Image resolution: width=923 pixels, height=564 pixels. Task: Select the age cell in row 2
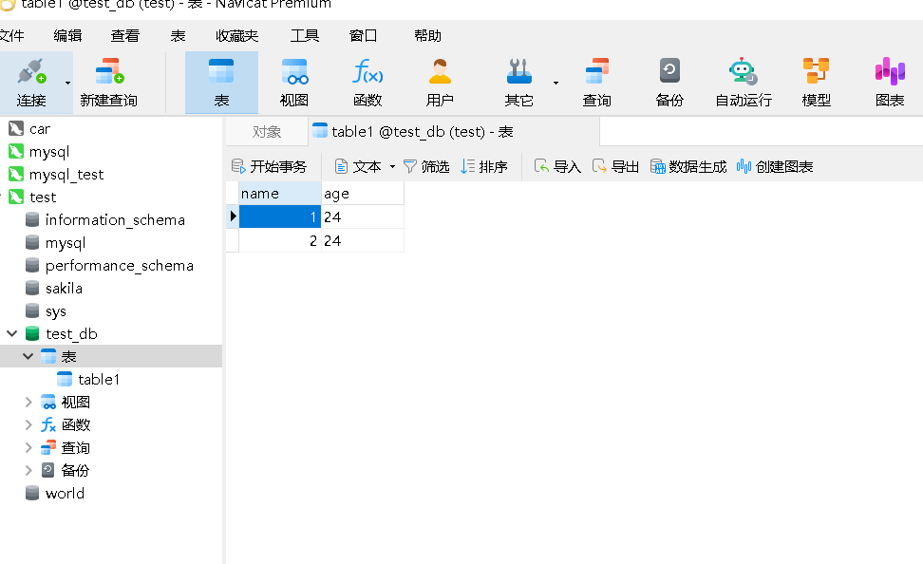pyautogui.click(x=363, y=241)
